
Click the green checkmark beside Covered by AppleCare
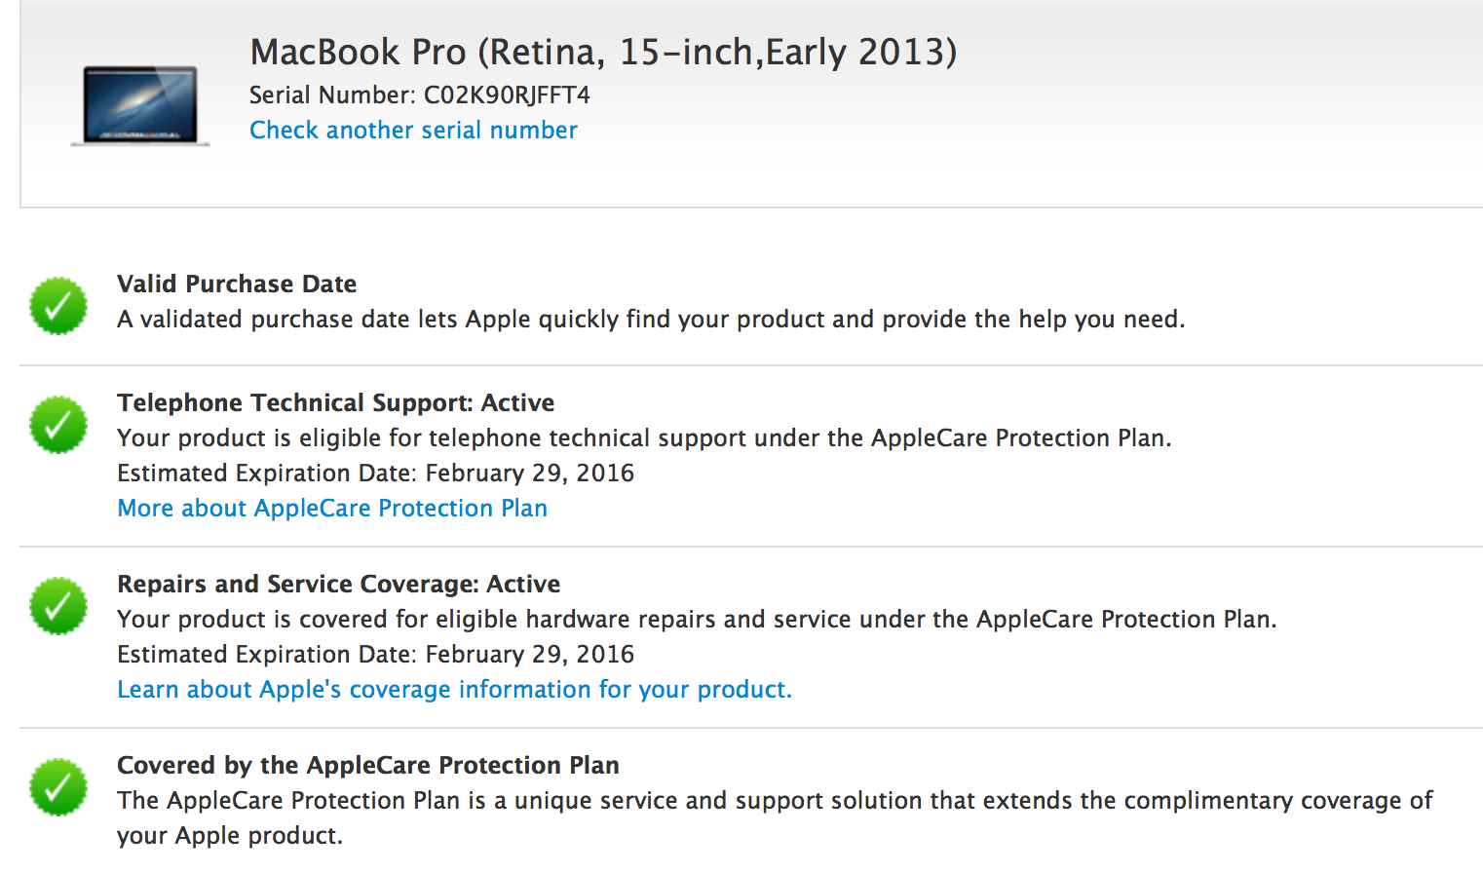(58, 786)
